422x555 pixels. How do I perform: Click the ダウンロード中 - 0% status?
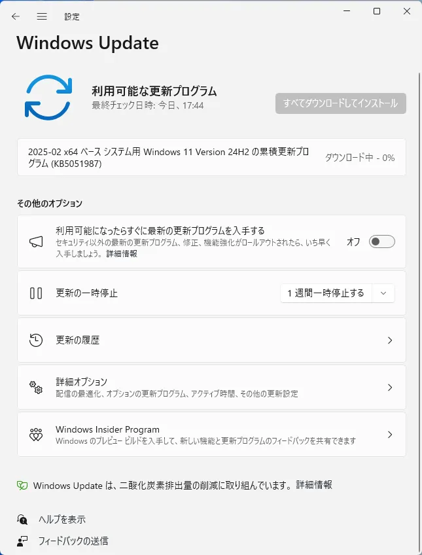tap(360, 158)
